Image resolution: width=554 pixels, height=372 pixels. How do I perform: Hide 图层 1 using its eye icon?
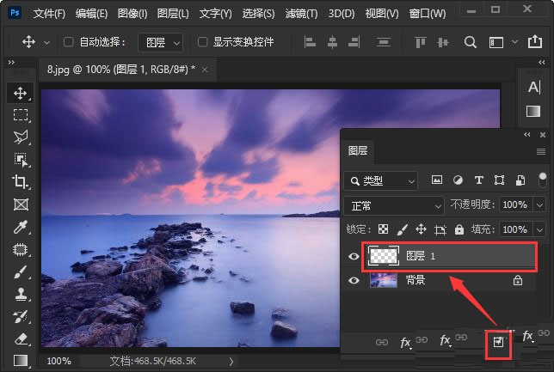pyautogui.click(x=354, y=255)
